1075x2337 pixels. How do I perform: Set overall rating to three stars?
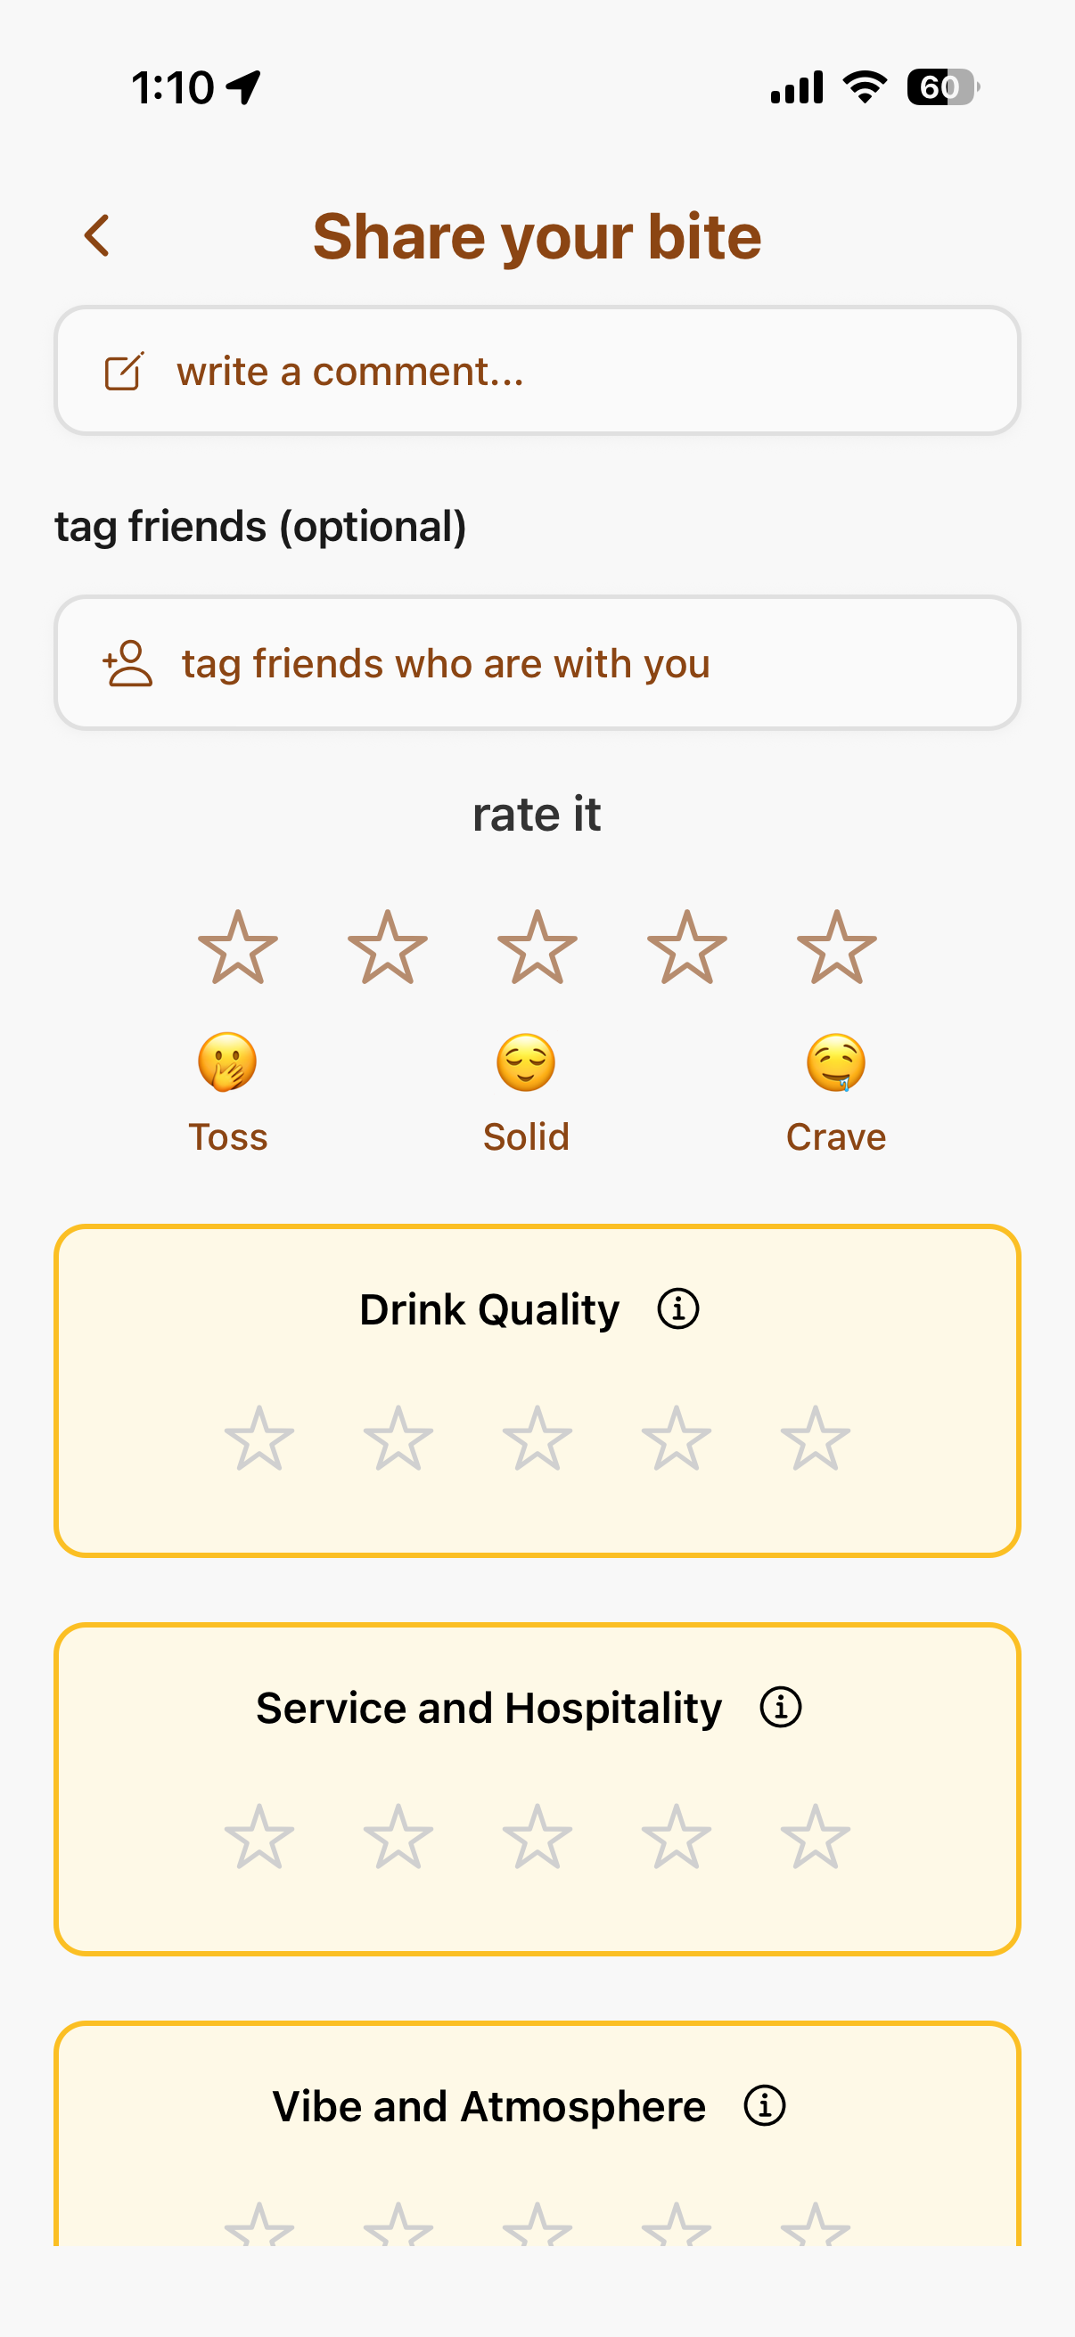(537, 948)
